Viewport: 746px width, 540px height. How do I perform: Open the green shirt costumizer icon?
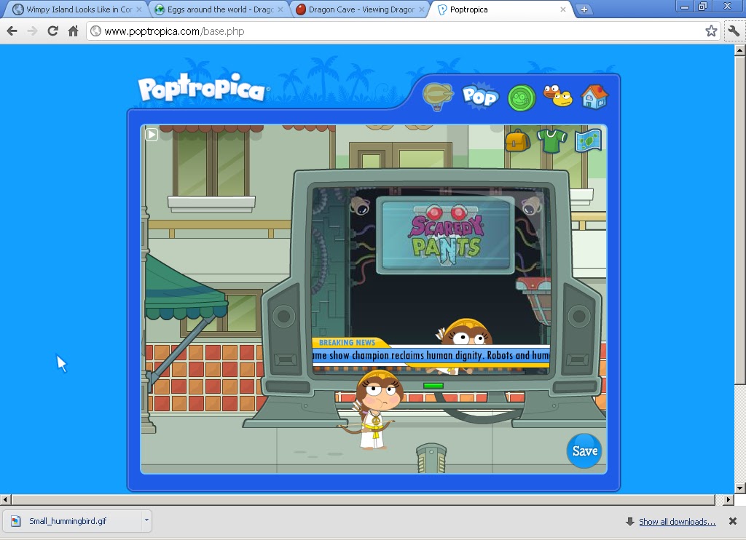552,140
